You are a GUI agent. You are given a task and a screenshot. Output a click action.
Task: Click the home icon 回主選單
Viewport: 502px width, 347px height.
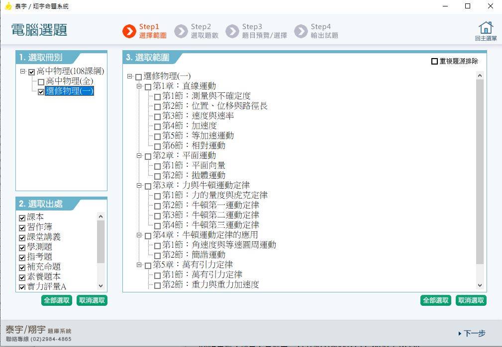click(486, 28)
